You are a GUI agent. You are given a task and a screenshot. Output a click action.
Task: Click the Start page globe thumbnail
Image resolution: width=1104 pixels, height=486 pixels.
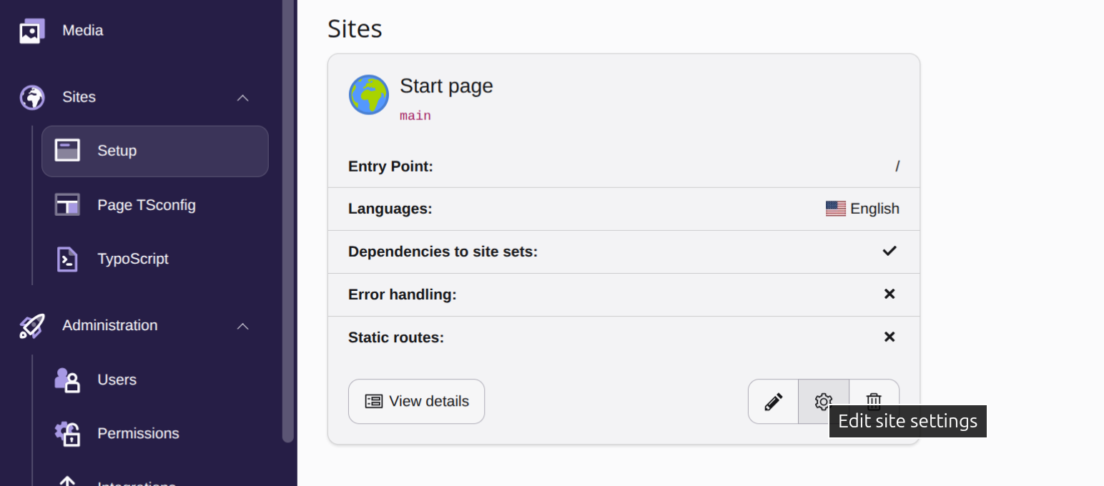click(368, 94)
